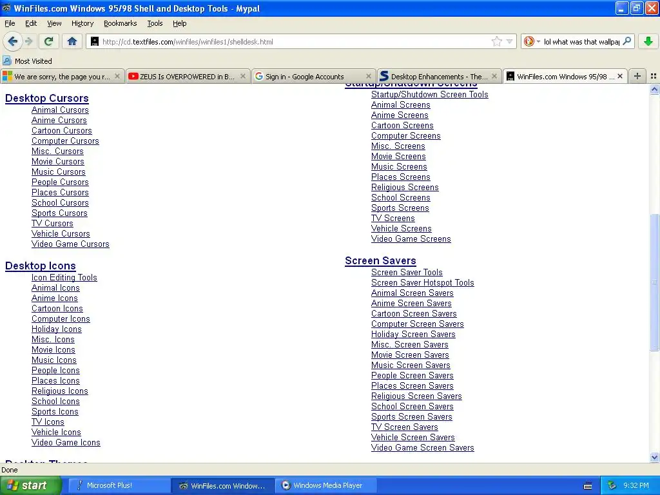
Task: Switch to the ZEUS Is OVERPOWERED YouTube tab
Action: [188, 76]
